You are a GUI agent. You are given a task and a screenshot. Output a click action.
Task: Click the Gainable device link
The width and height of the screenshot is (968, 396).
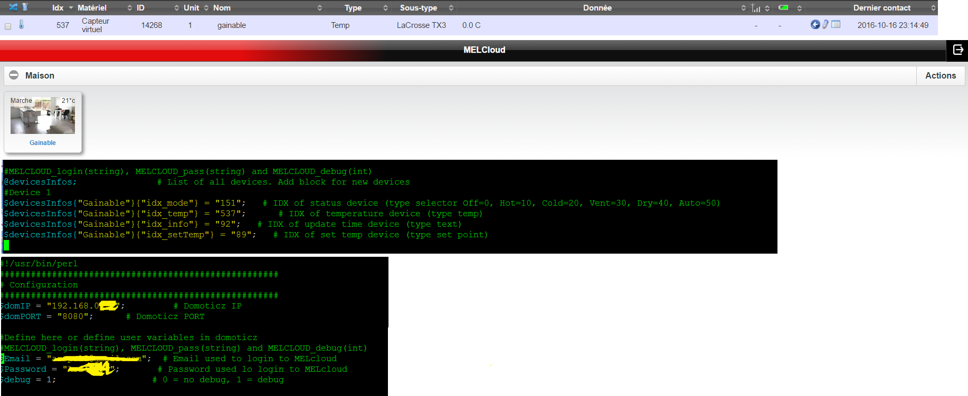point(43,143)
